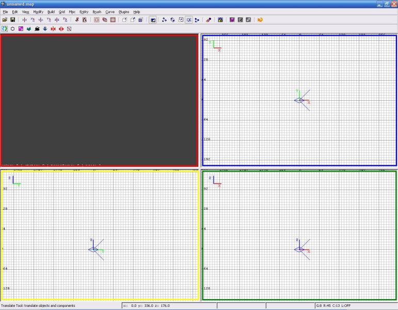Click the Save floppy disk icon
The image size is (398, 310).
click(12, 20)
